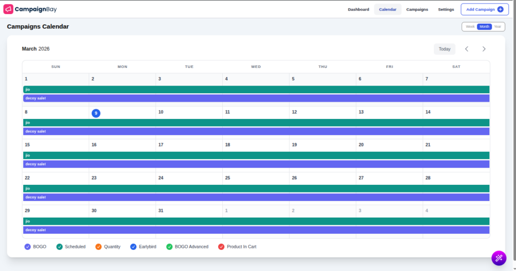Open the Settings navigation item

pyautogui.click(x=445, y=9)
